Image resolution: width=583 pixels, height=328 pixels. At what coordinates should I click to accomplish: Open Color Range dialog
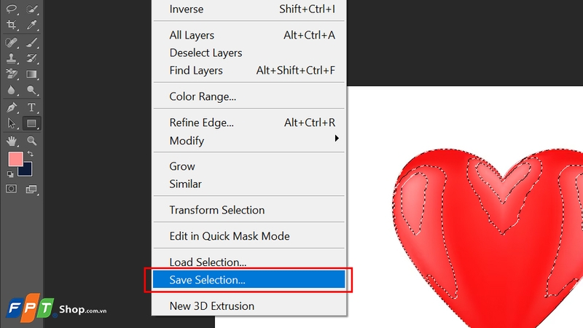[249, 96]
